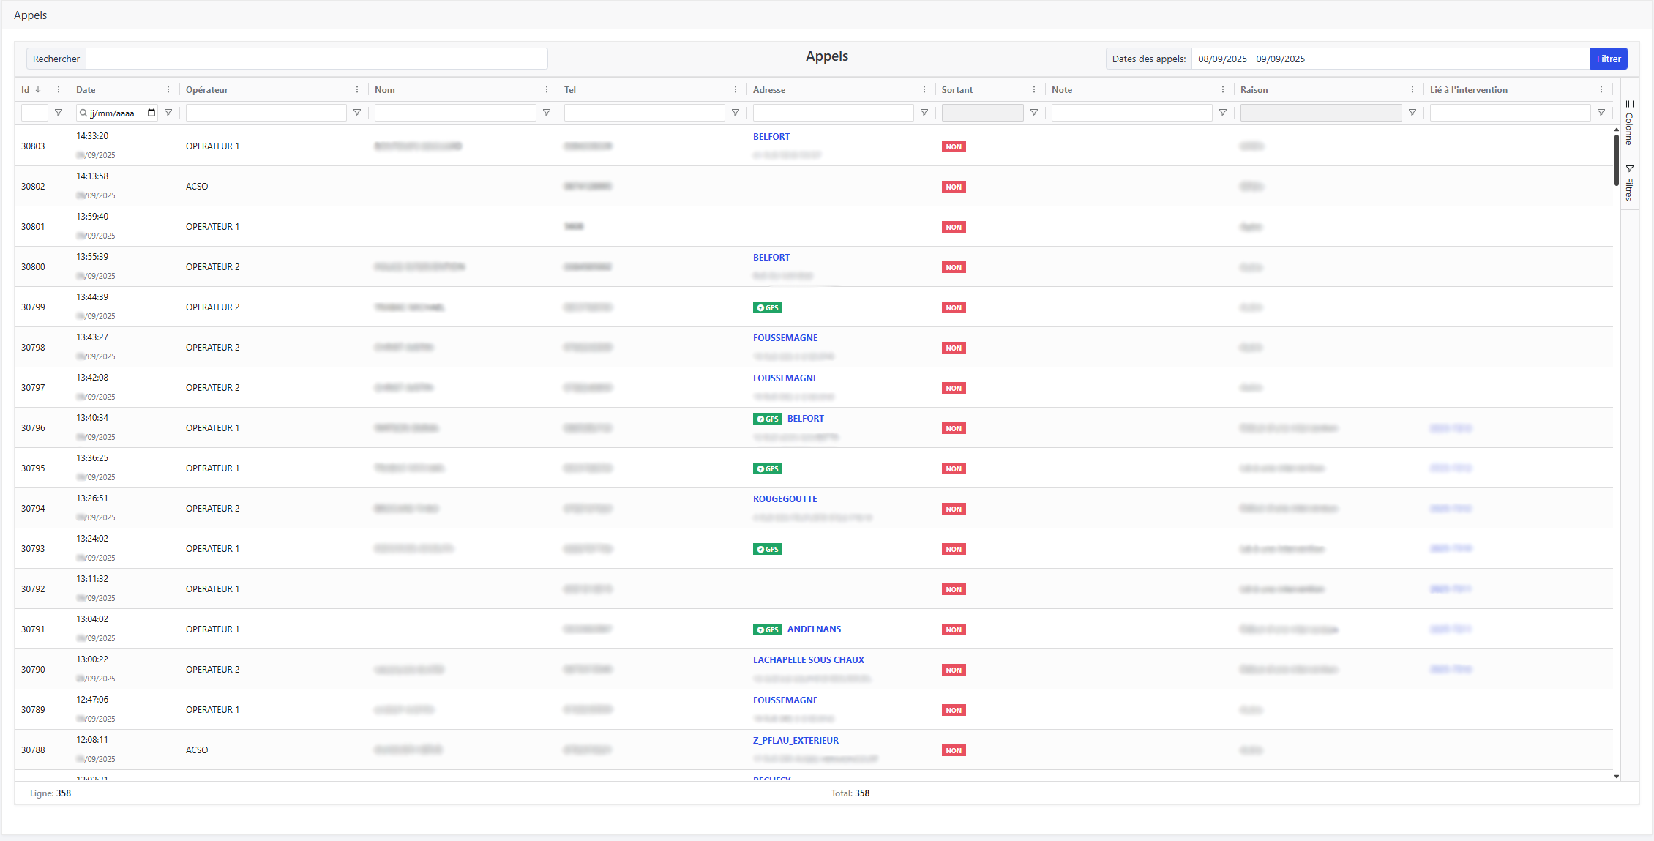
Task: Click the Dates des appels range field
Action: point(1389,59)
